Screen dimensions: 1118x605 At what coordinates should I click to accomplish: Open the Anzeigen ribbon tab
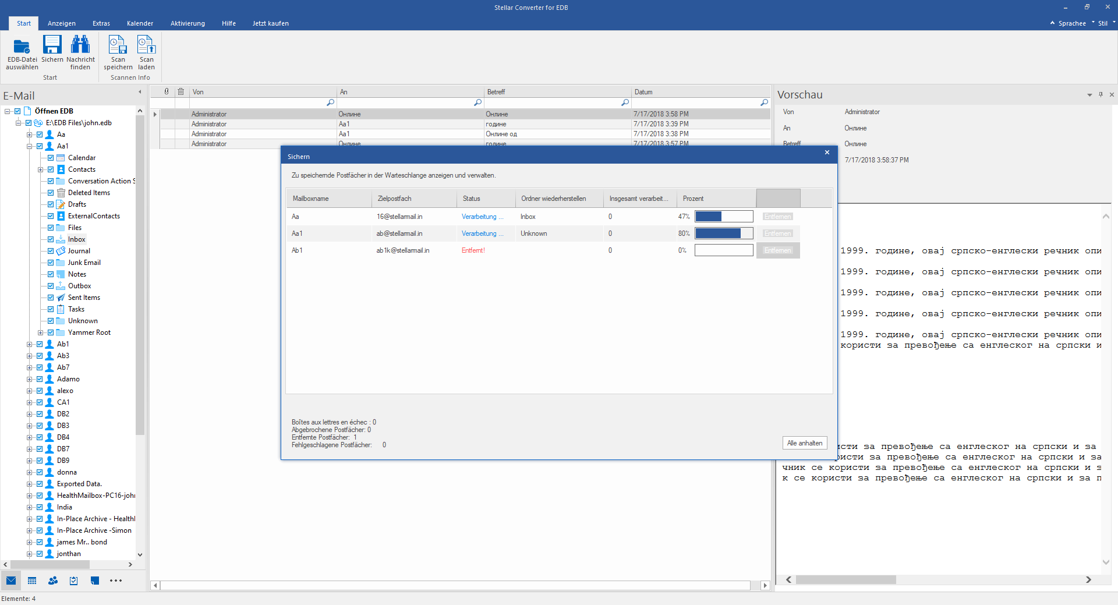(x=62, y=23)
